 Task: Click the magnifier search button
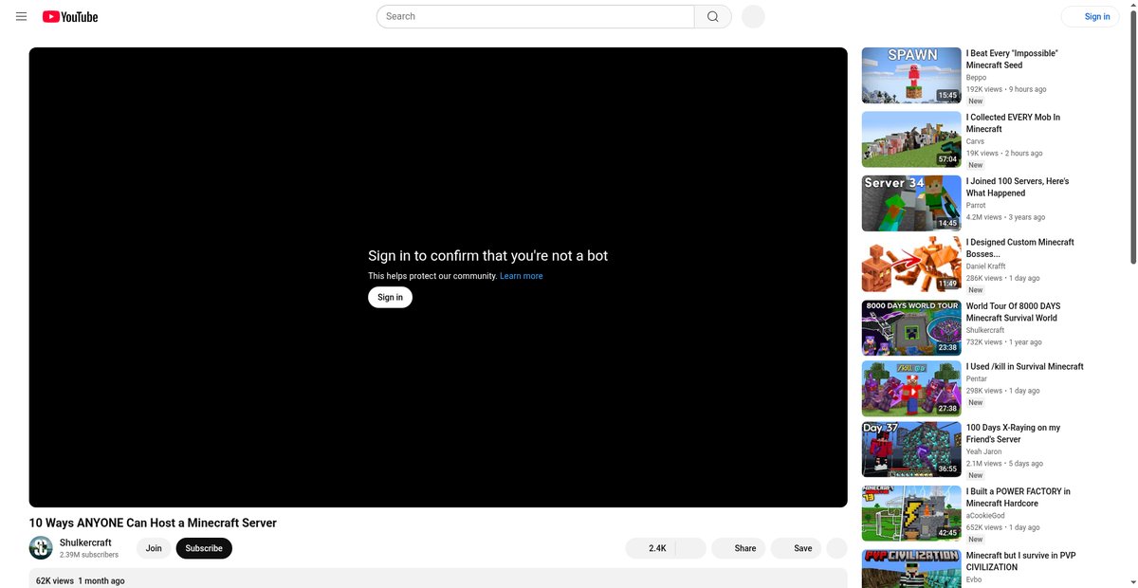click(x=713, y=16)
